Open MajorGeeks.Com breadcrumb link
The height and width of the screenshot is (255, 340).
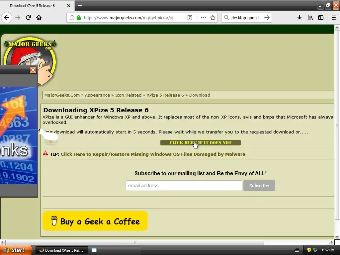pyautogui.click(x=62, y=95)
